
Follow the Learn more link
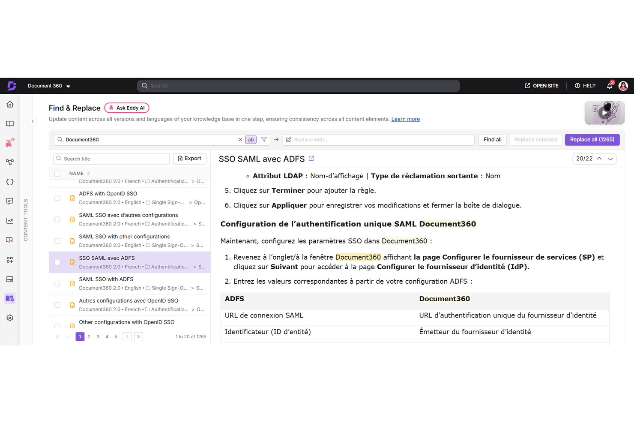[405, 119]
